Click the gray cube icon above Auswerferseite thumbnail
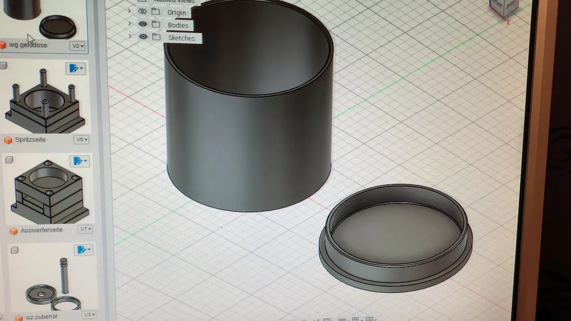The height and width of the screenshot is (321, 571). pyautogui.click(x=9, y=160)
